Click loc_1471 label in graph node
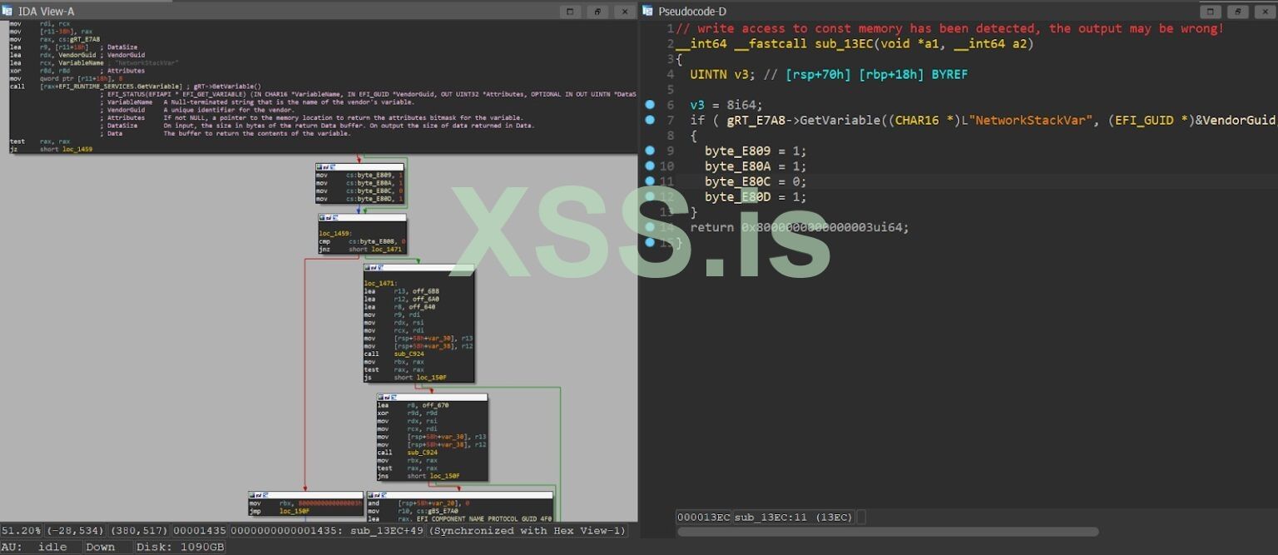 pyautogui.click(x=379, y=283)
